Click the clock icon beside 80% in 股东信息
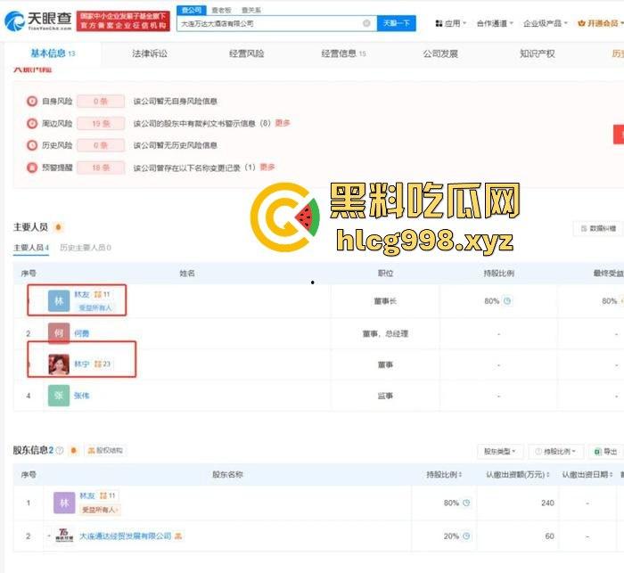 (x=466, y=503)
